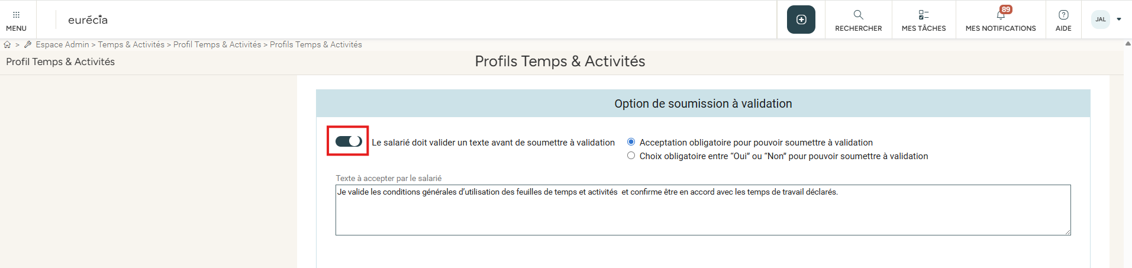
Task: Open "Temps & Activités" breadcrumb link
Action: (131, 45)
